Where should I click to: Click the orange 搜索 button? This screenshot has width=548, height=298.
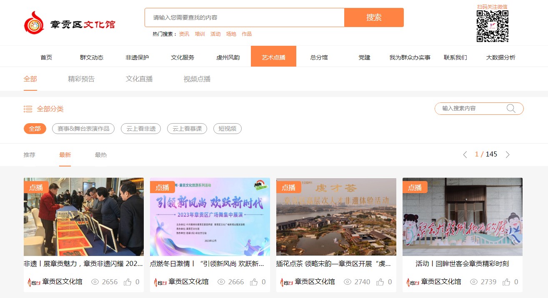click(x=374, y=17)
